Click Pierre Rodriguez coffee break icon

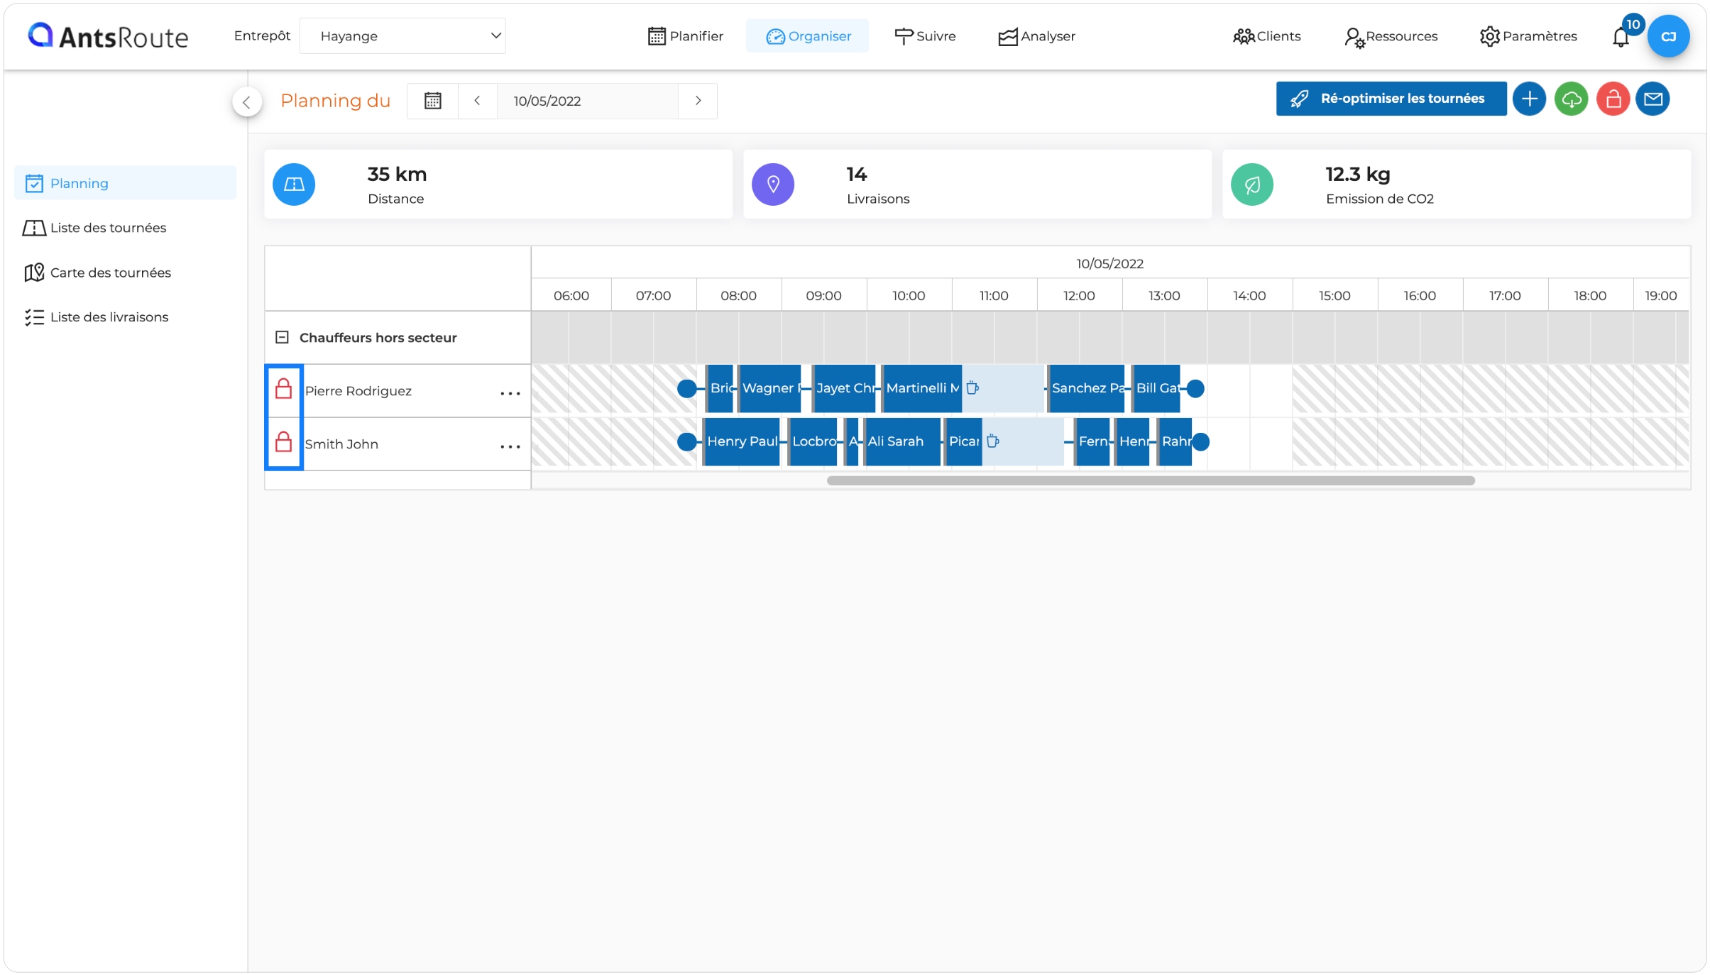pyautogui.click(x=973, y=388)
